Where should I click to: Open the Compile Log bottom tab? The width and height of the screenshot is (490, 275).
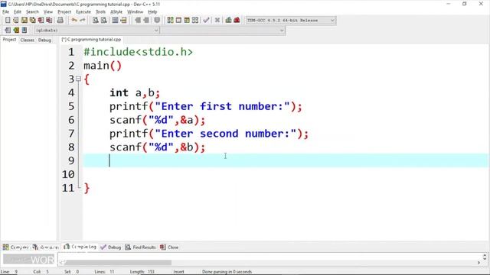click(80, 247)
